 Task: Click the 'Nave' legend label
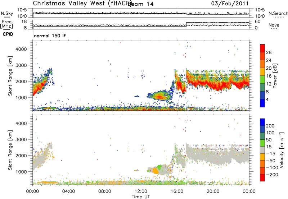pyautogui.click(x=274, y=25)
